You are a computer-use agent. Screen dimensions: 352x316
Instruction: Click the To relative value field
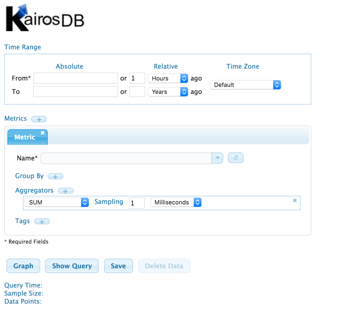pos(137,92)
